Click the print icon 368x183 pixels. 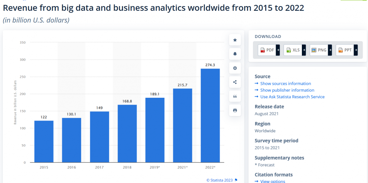click(235, 110)
